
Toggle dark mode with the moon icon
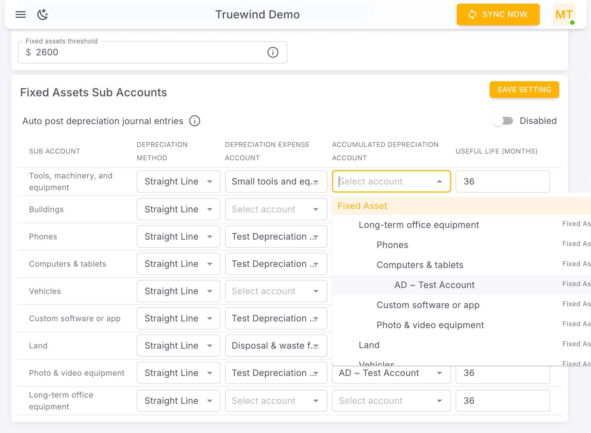(x=43, y=15)
